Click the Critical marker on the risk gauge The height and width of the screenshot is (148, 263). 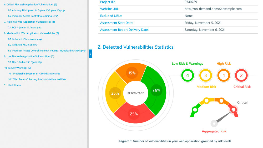point(233,109)
